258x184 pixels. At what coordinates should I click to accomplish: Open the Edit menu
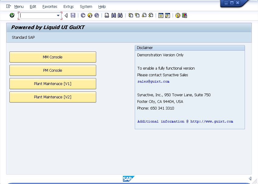[33, 7]
